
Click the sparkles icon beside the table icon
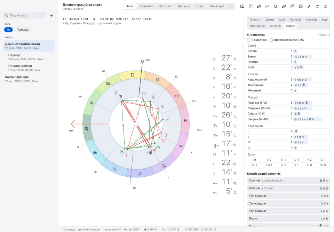click(x=259, y=6)
